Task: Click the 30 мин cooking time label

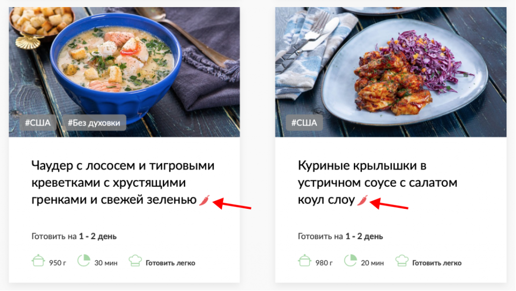Action: coord(106,263)
